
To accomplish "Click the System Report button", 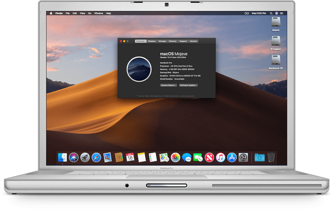I will [168, 85].
